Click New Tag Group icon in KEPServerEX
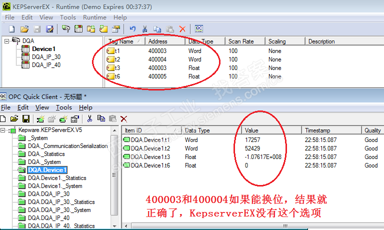The height and width of the screenshot is (230, 384). point(91,29)
